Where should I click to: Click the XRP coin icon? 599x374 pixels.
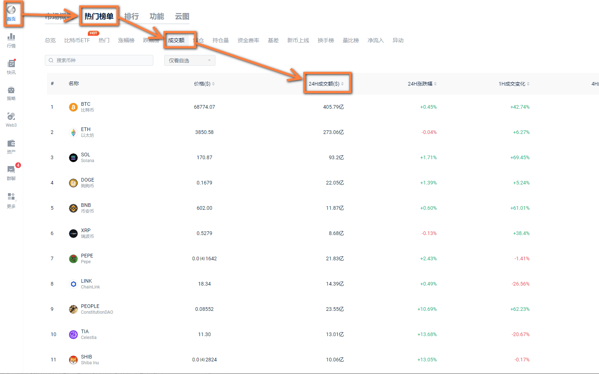pos(73,234)
